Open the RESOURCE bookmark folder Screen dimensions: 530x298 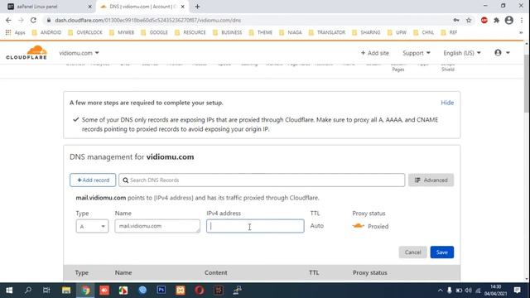click(190, 32)
